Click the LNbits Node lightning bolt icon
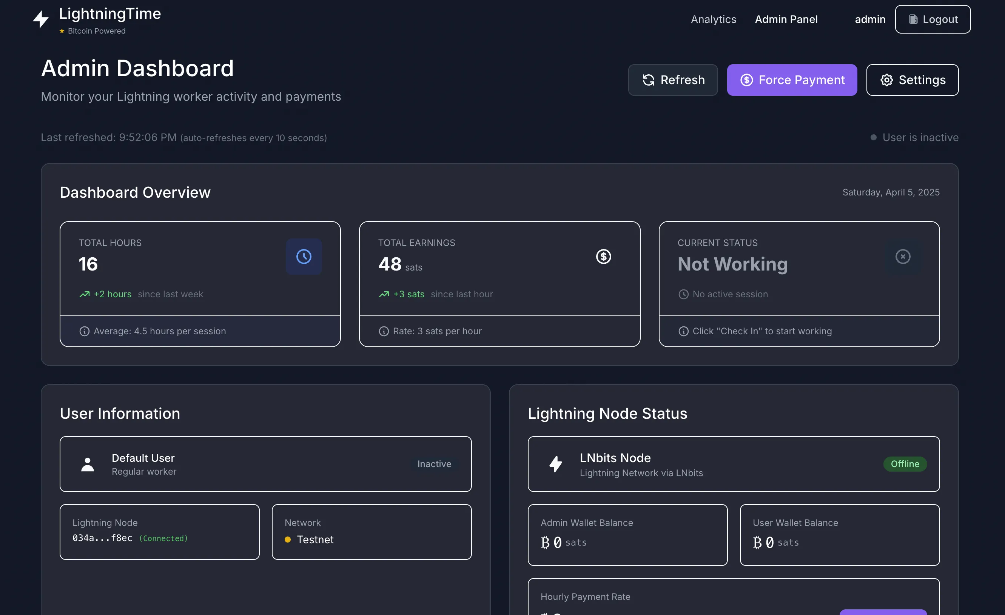Viewport: 1005px width, 615px height. pyautogui.click(x=555, y=464)
